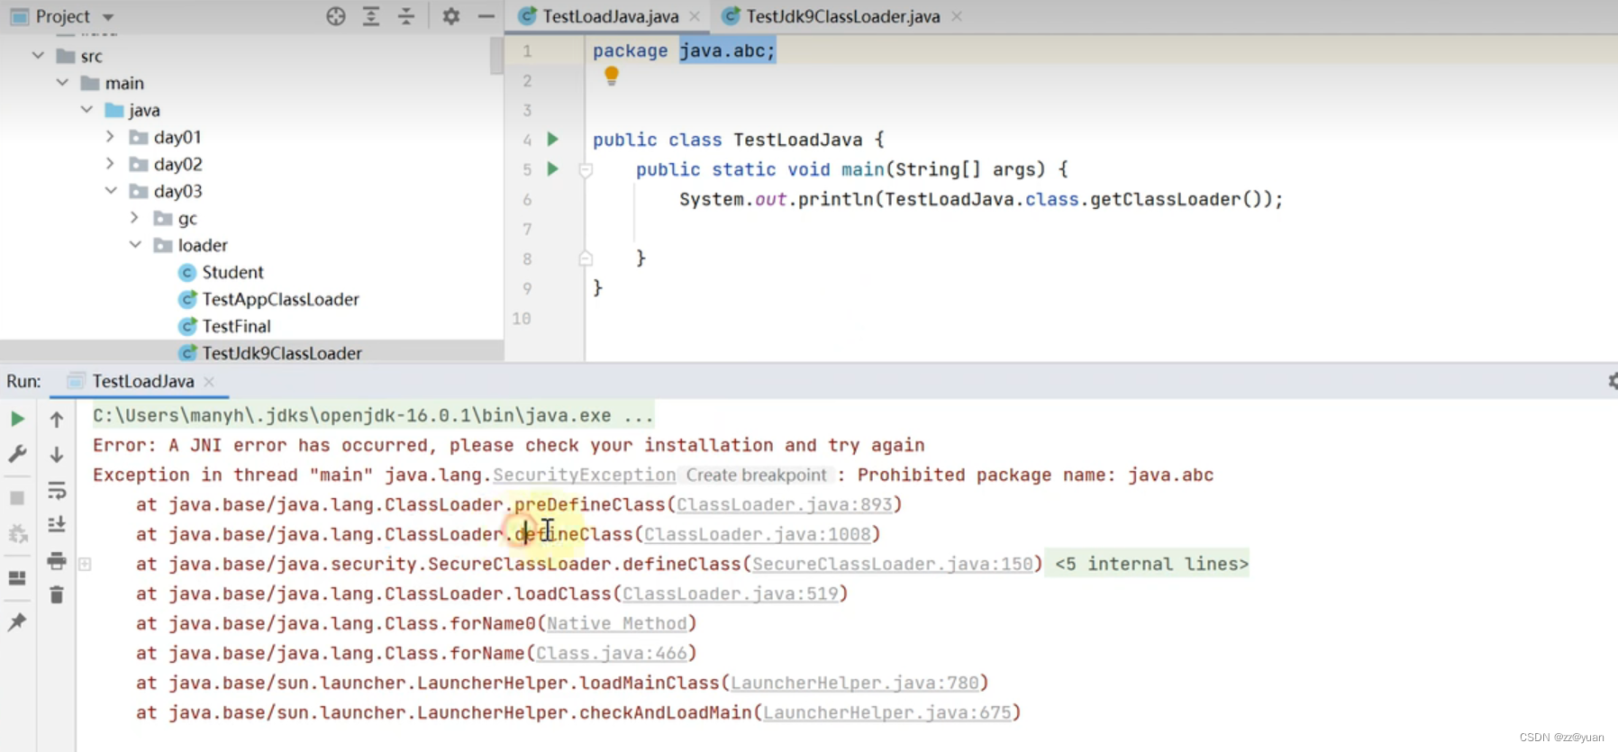Close the TestLoadJava Run tab
Screen dimensions: 1618x752
209,381
